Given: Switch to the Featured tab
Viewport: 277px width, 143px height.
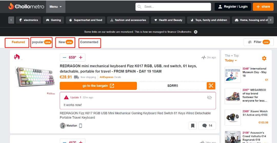Looking at the screenshot, I should (18, 42).
